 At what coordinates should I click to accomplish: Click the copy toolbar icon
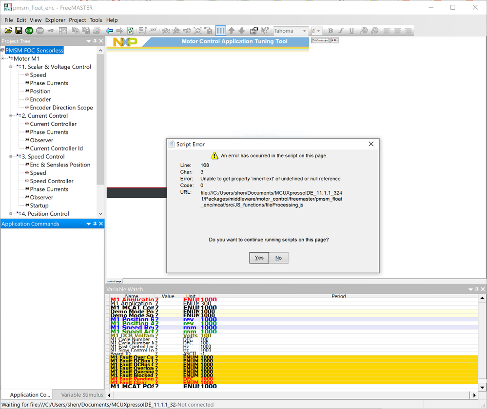point(75,30)
